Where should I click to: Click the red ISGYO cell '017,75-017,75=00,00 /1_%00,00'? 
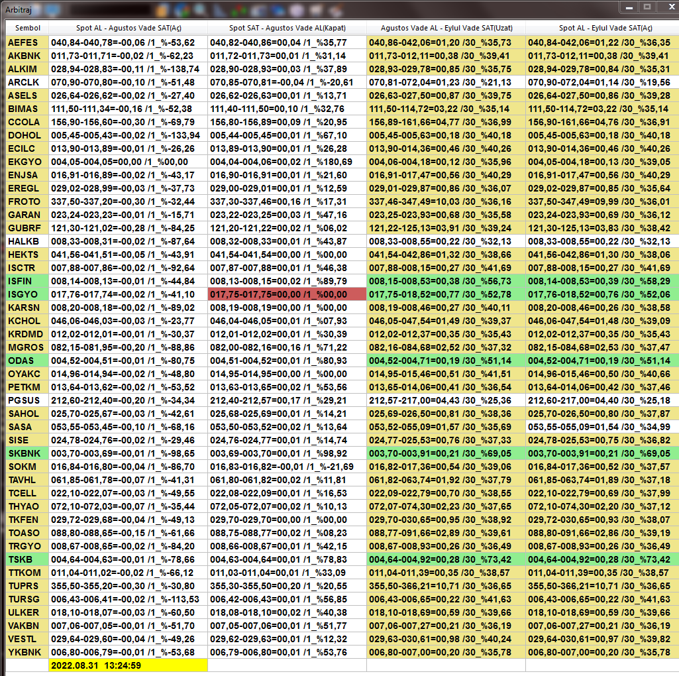(287, 294)
